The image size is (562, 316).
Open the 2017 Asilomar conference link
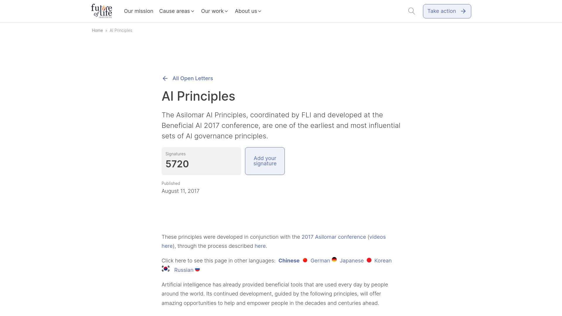pyautogui.click(x=334, y=237)
